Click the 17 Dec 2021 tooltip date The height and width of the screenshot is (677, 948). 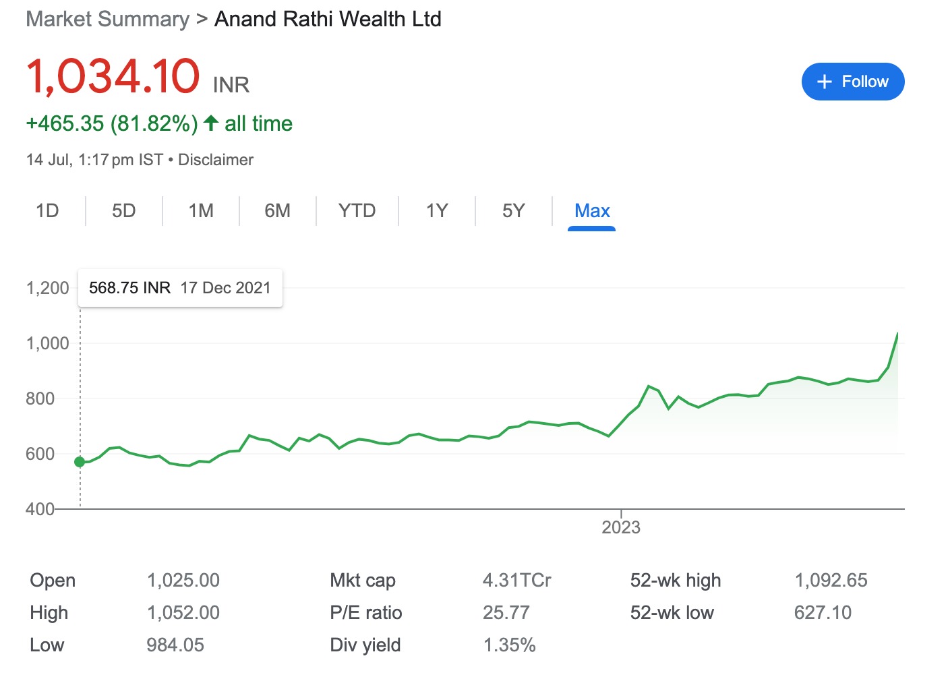click(225, 288)
